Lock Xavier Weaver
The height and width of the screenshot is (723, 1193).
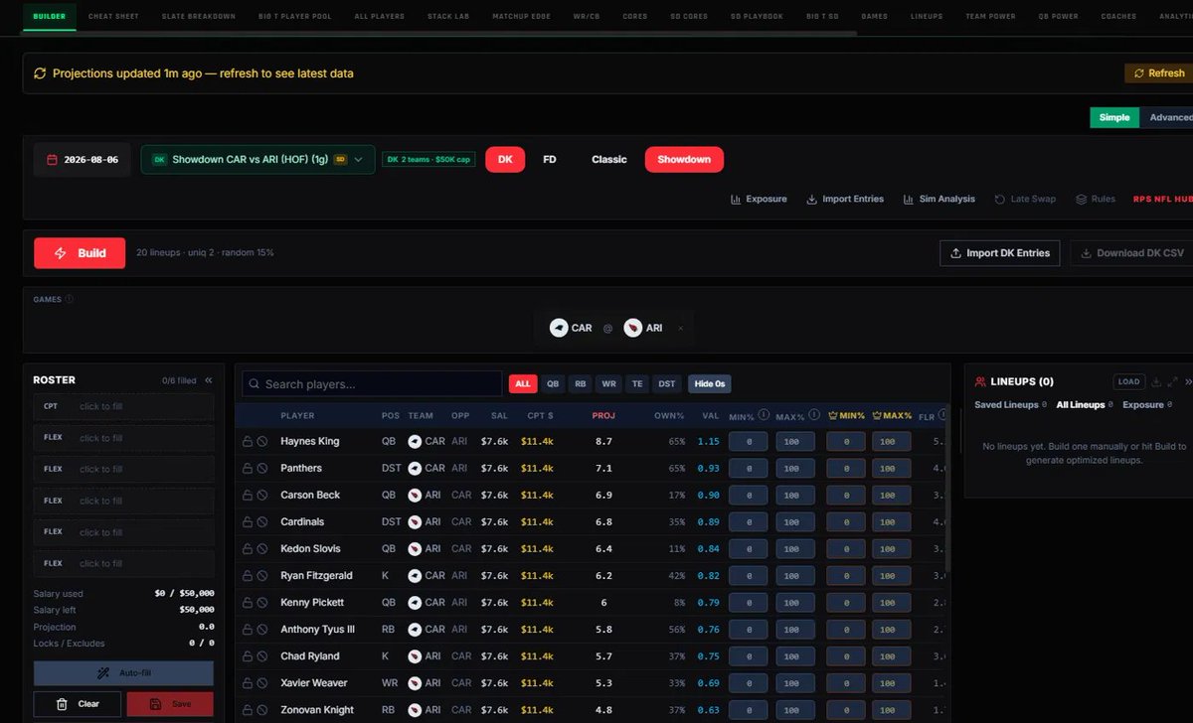pyautogui.click(x=248, y=682)
